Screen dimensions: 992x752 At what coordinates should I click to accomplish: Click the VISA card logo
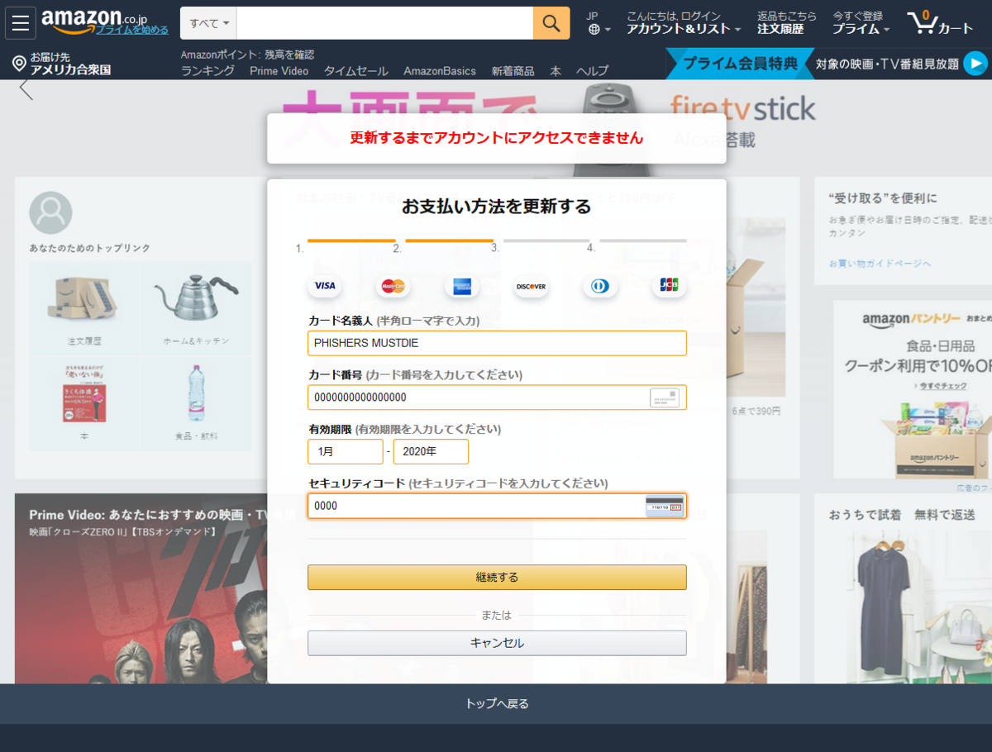point(325,286)
